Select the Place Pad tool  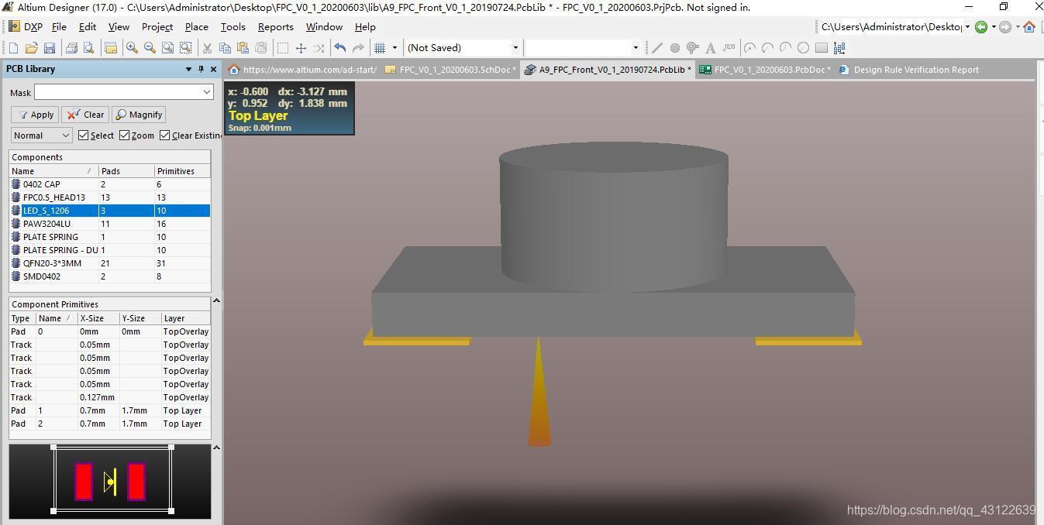pyautogui.click(x=675, y=48)
